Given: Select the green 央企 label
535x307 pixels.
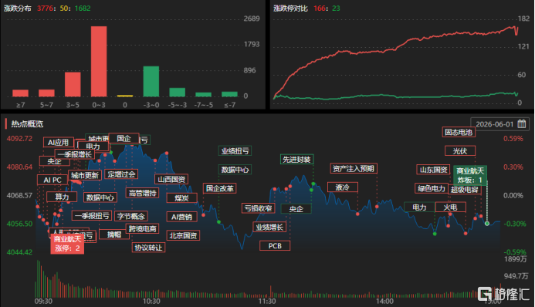Looking at the screenshot, I should [296, 208].
